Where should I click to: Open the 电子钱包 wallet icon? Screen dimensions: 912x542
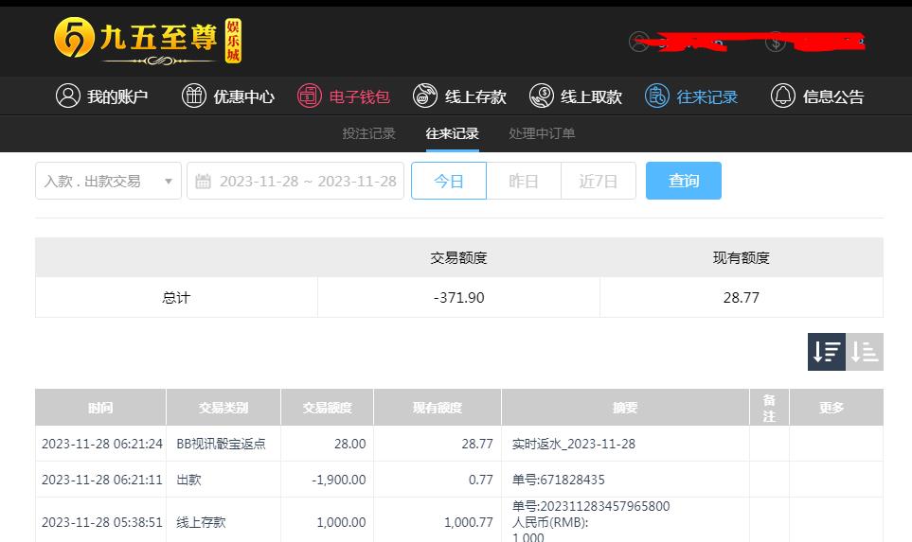[310, 96]
